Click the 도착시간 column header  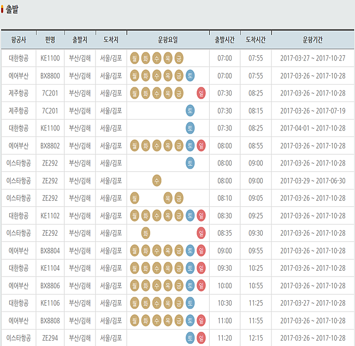256,40
